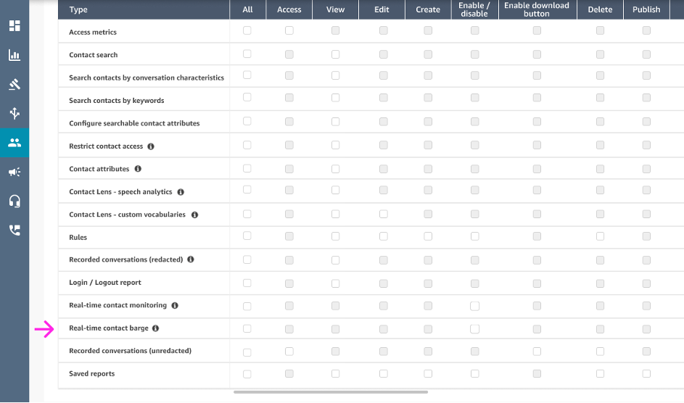Open the gavel icon in the sidebar
This screenshot has height=403, width=684.
click(15, 84)
